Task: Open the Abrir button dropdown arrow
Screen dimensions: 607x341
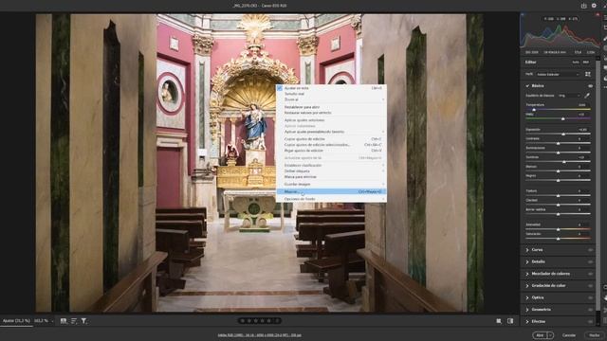Action: coord(550,335)
